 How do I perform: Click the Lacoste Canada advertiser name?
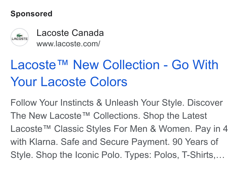tap(70, 33)
